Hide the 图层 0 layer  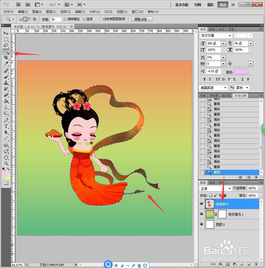[202, 224]
